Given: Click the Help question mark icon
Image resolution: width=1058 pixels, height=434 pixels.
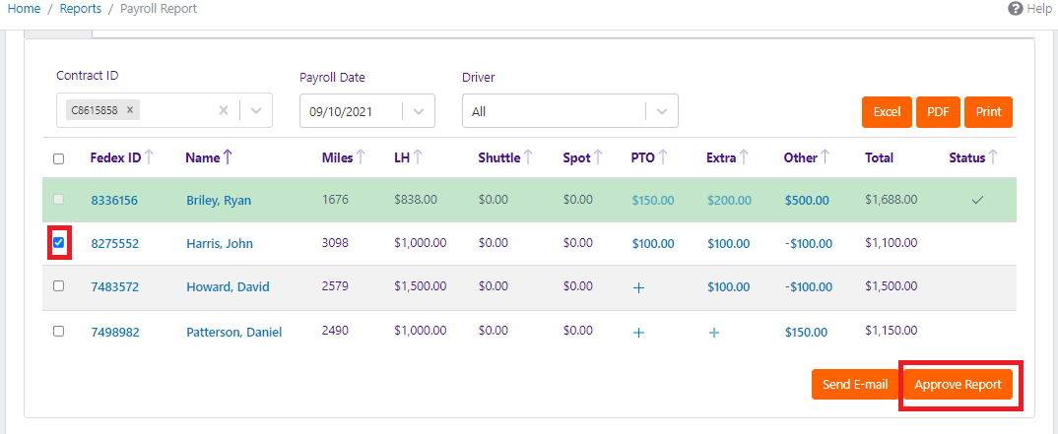Looking at the screenshot, I should click(x=1015, y=9).
